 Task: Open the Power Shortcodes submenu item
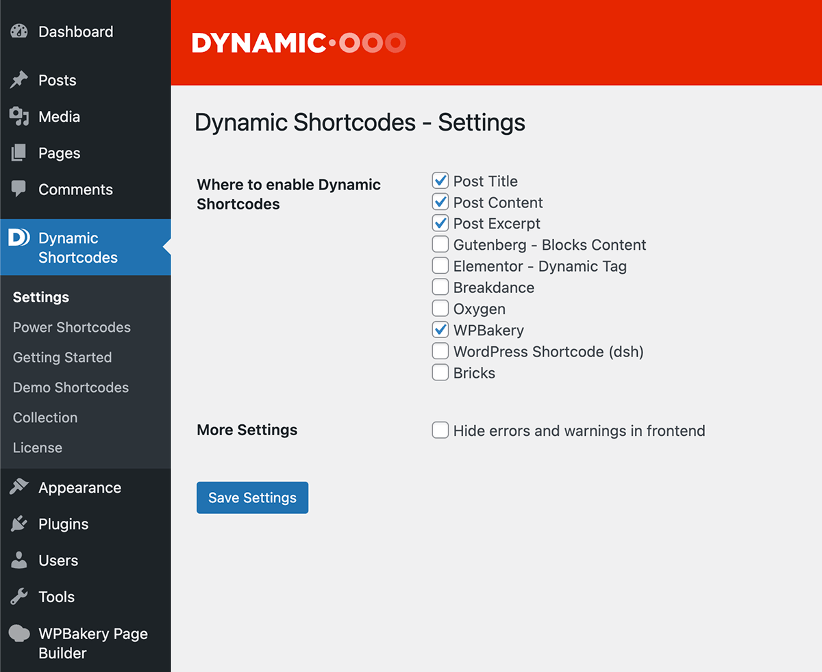72,327
